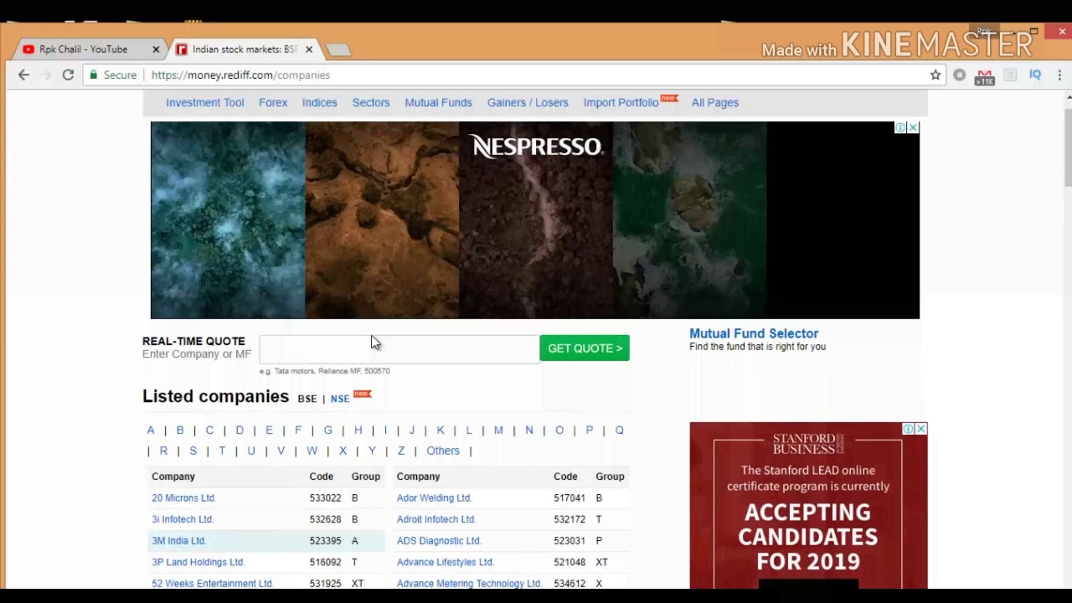
Task: Click the Gmail extension icon
Action: [985, 75]
